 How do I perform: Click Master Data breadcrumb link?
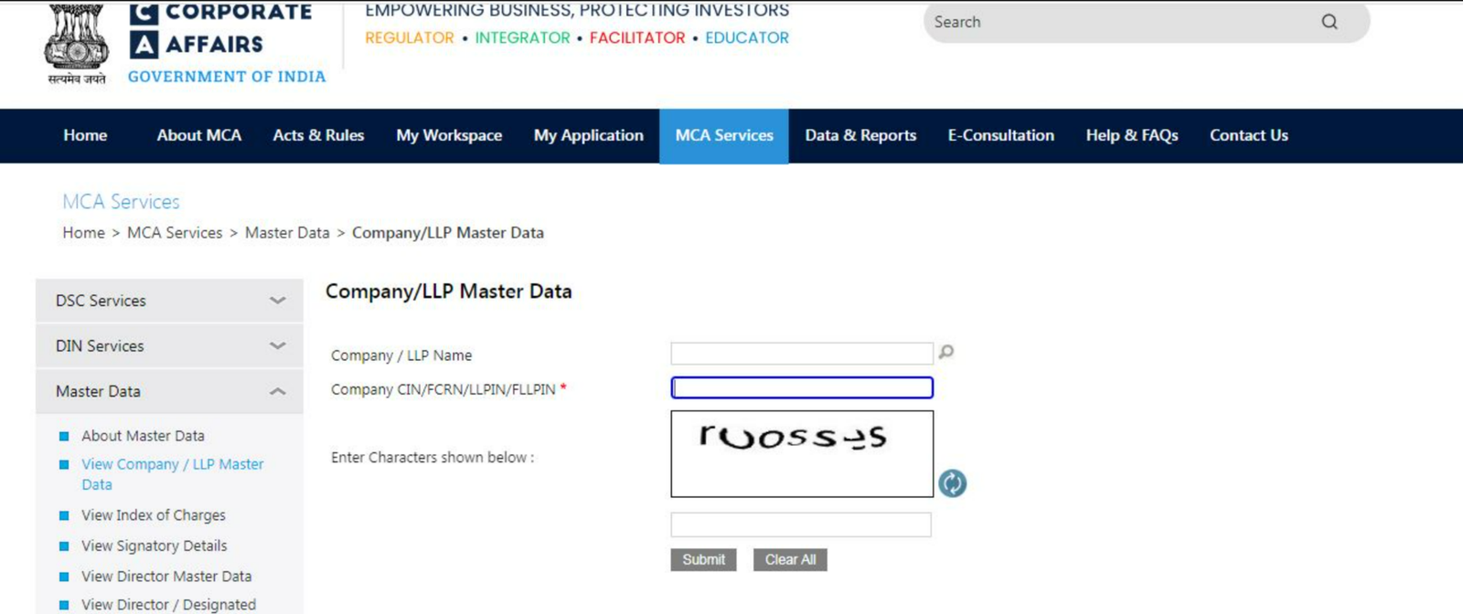click(x=286, y=233)
